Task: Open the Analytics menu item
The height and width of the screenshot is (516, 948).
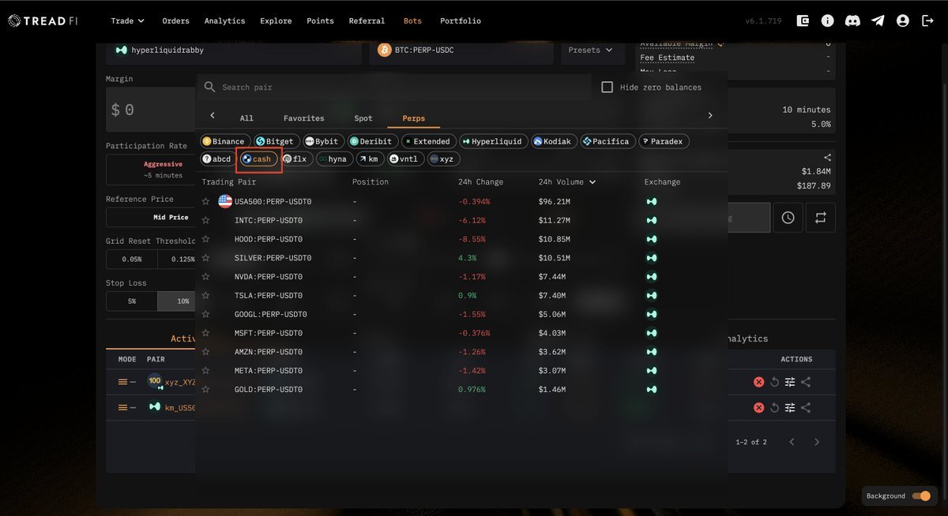Action: (x=224, y=21)
